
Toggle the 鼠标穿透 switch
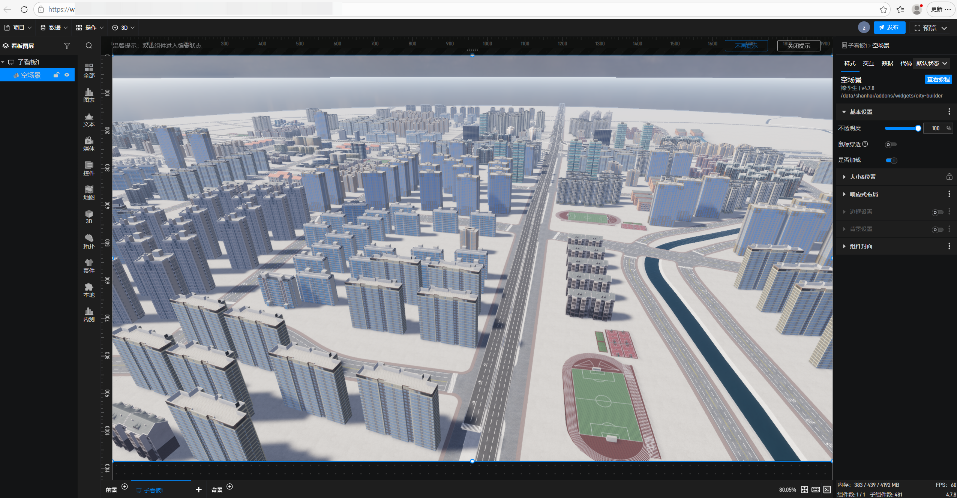click(x=891, y=144)
